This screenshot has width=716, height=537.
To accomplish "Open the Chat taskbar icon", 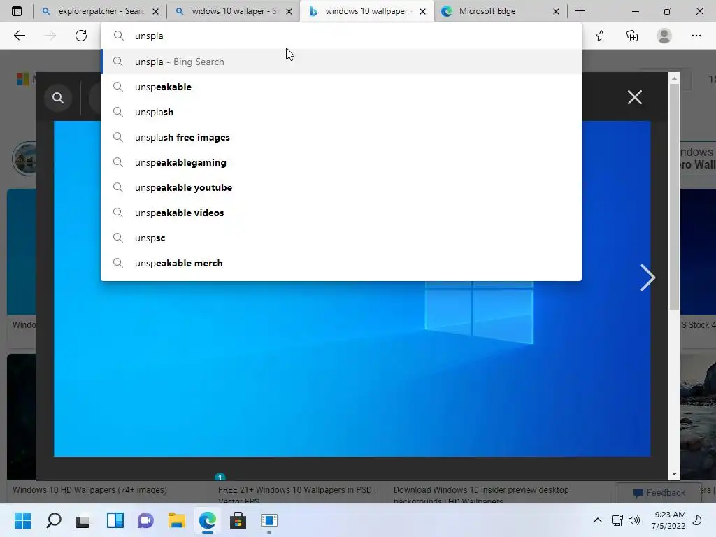I will [145, 520].
